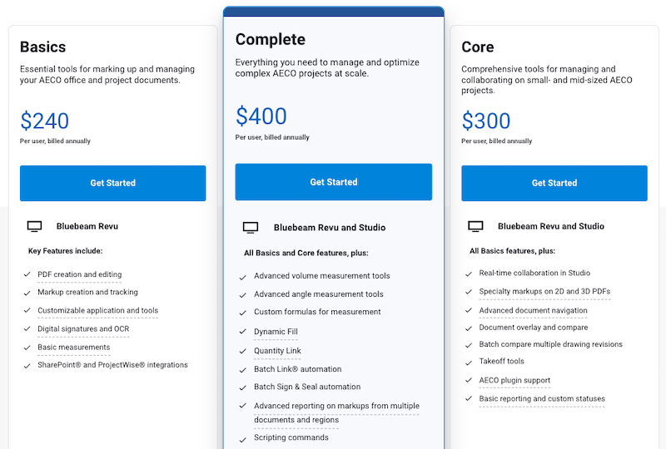666x449 pixels.
Task: Get Started with the Complete plan
Action: 334,182
